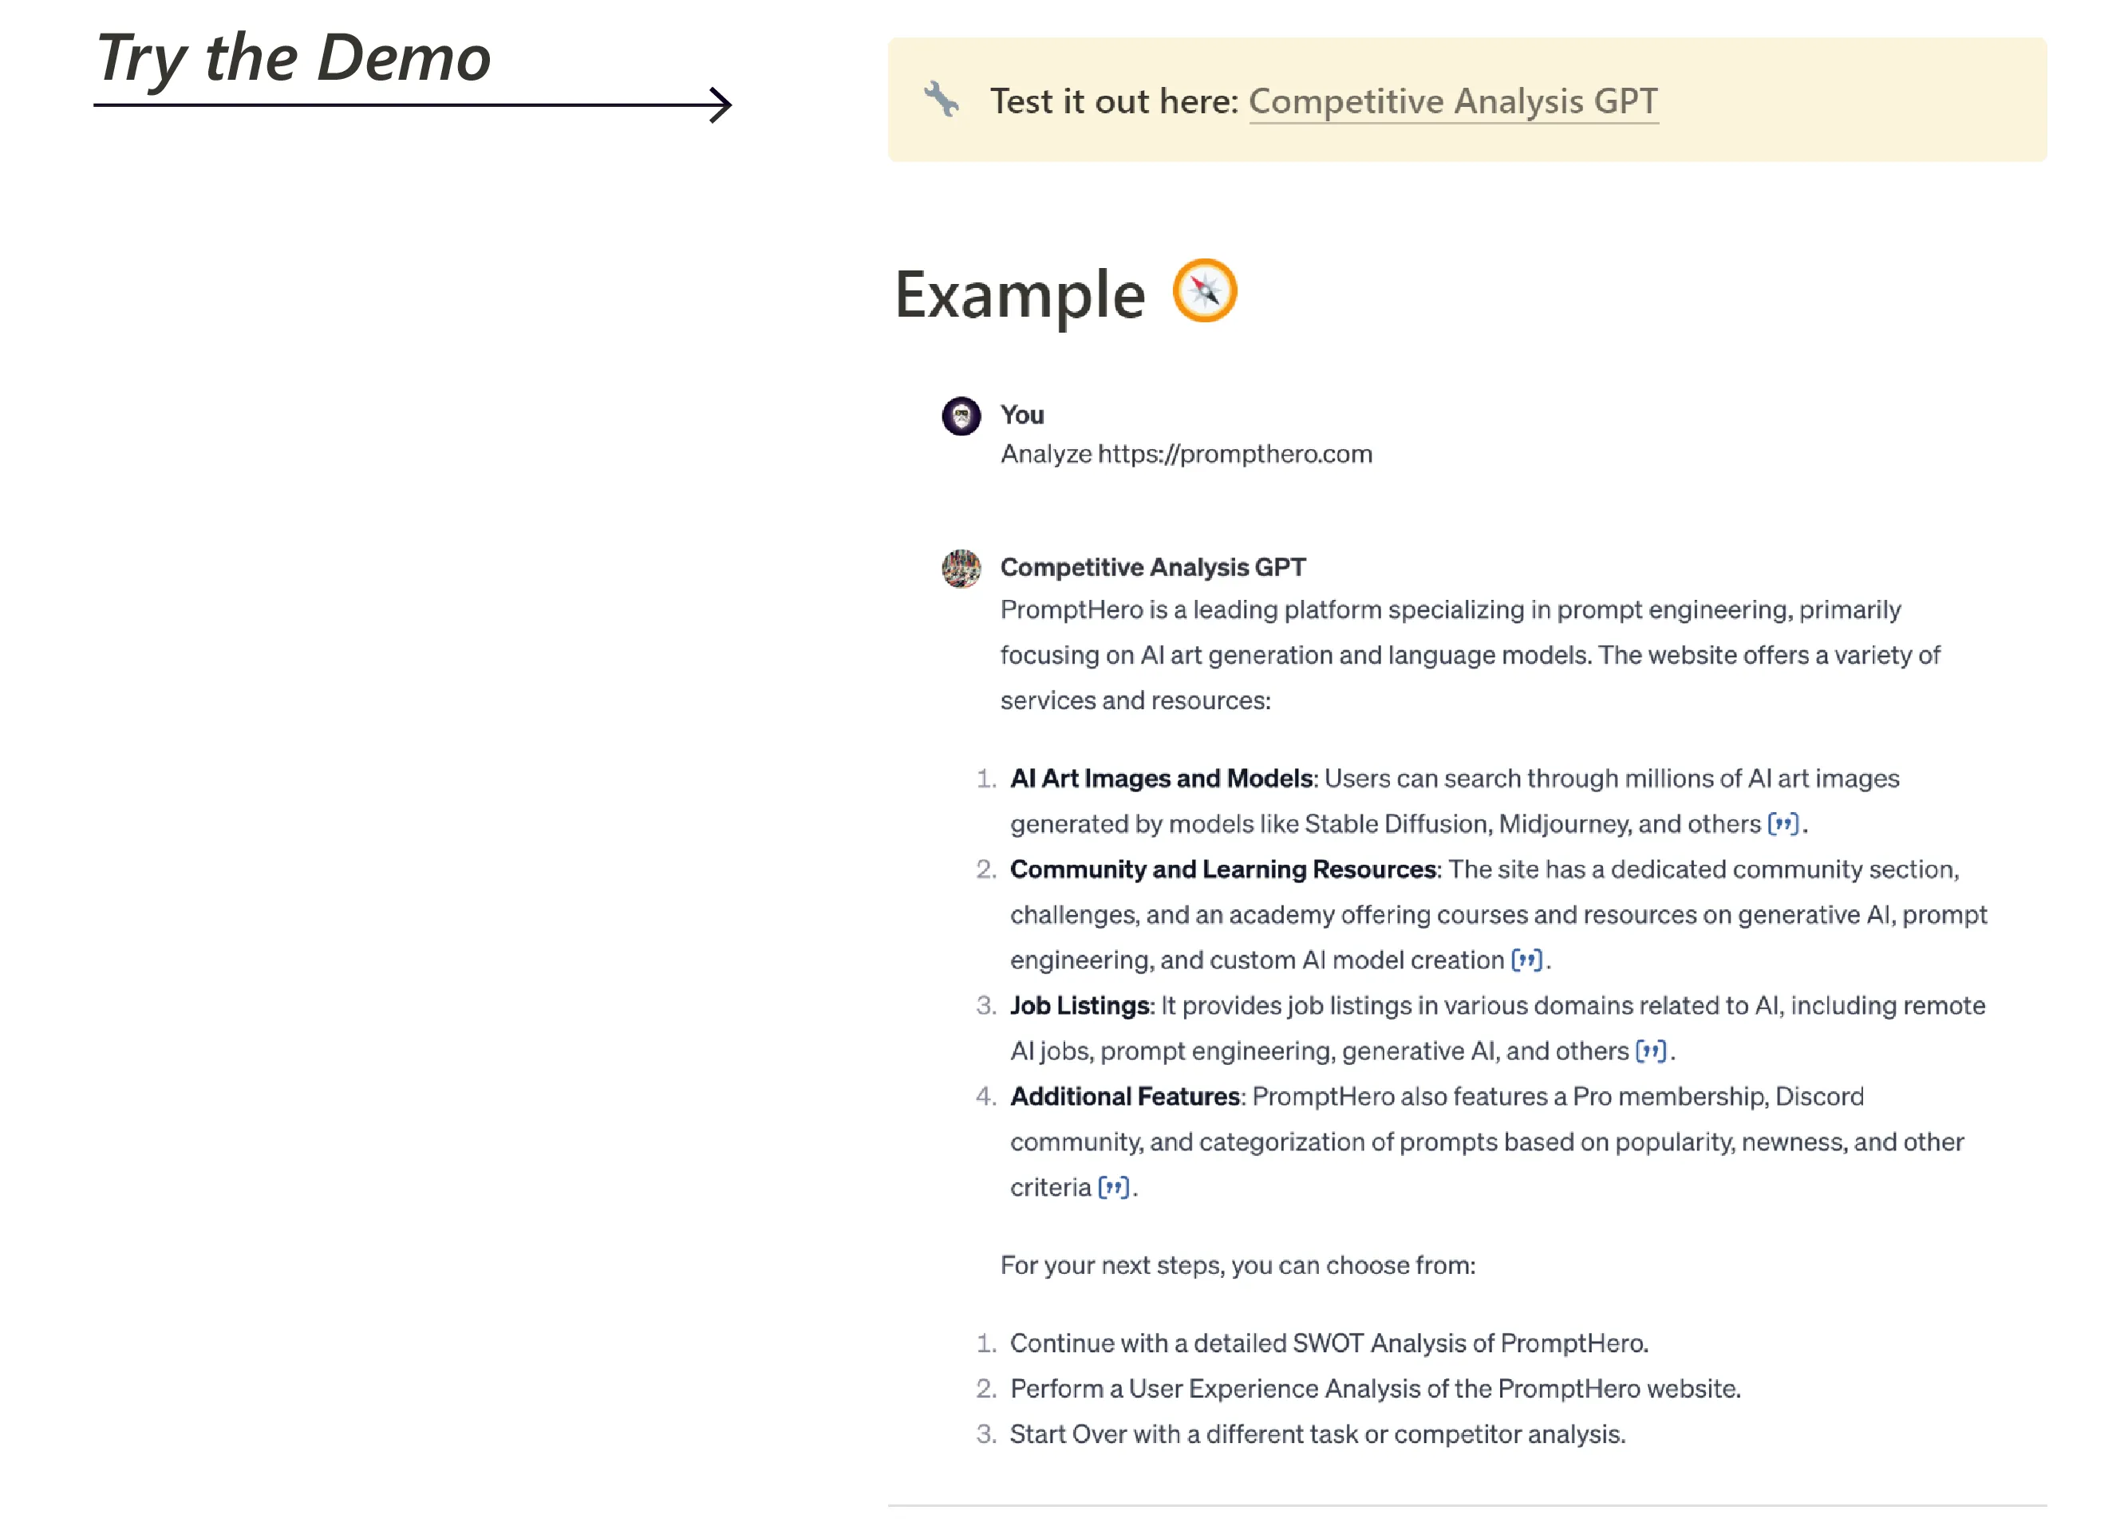Open citation after Additional Features item
Viewport: 2128px width, 1534px height.
click(1113, 1187)
